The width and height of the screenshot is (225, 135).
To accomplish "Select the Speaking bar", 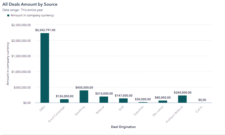I will [x=84, y=97].
